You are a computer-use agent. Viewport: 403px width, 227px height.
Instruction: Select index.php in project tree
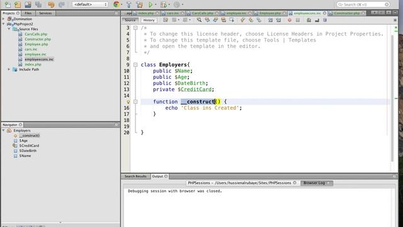point(33,64)
